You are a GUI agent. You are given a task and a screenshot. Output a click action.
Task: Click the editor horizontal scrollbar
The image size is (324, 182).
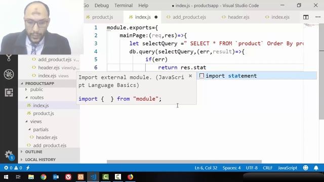click(x=184, y=162)
